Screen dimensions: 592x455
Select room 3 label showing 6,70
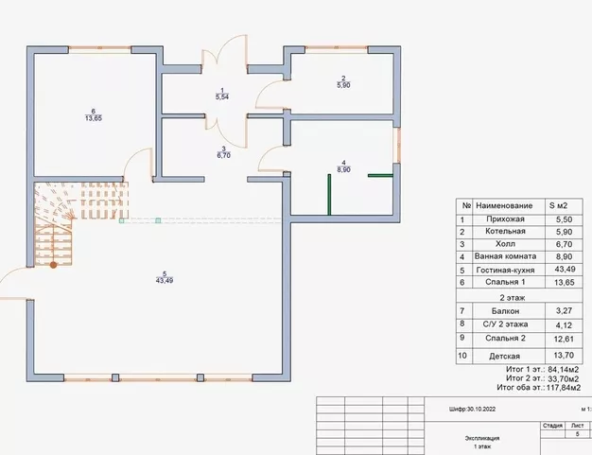coord(222,153)
